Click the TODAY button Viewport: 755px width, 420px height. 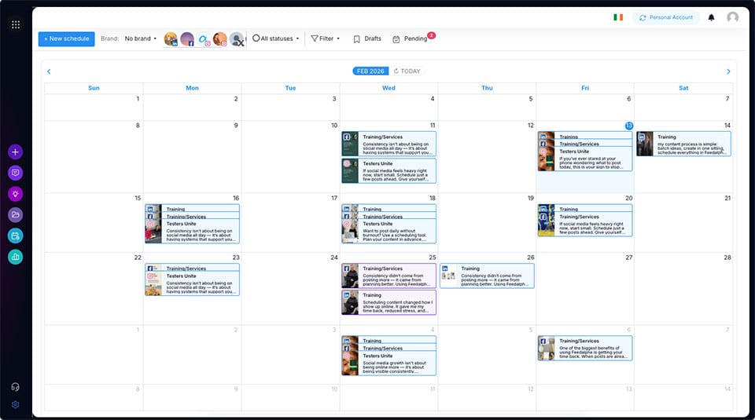coord(407,71)
